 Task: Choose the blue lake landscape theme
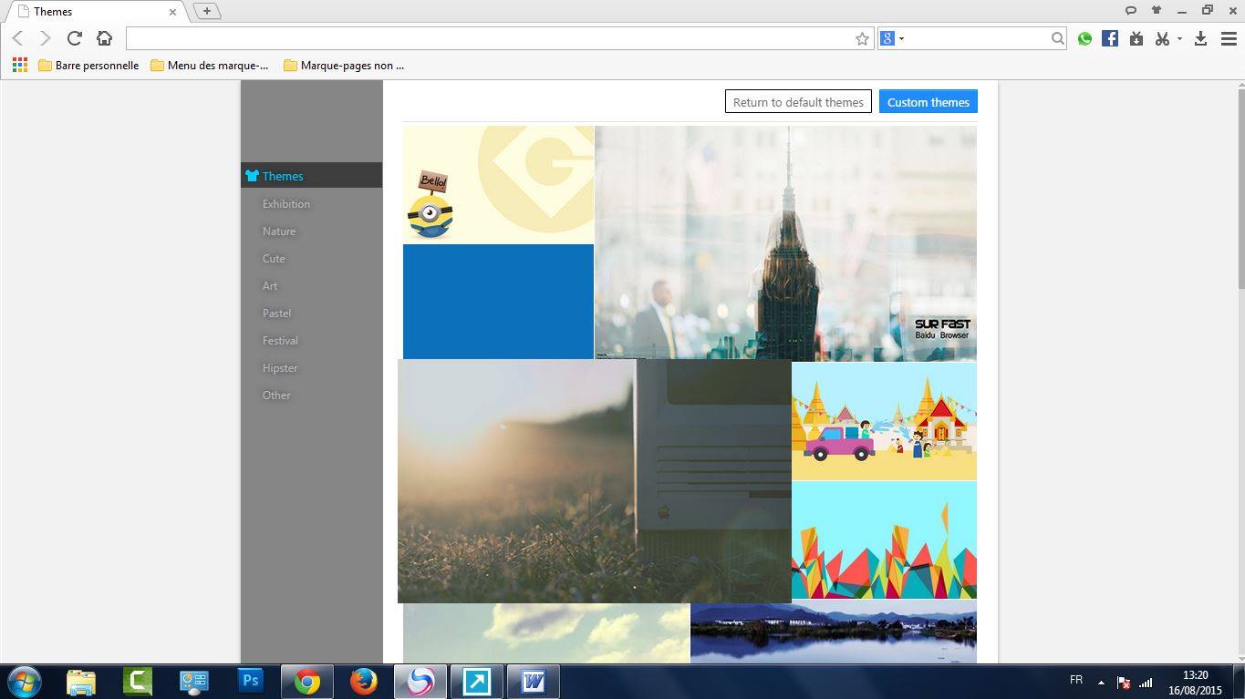point(834,632)
